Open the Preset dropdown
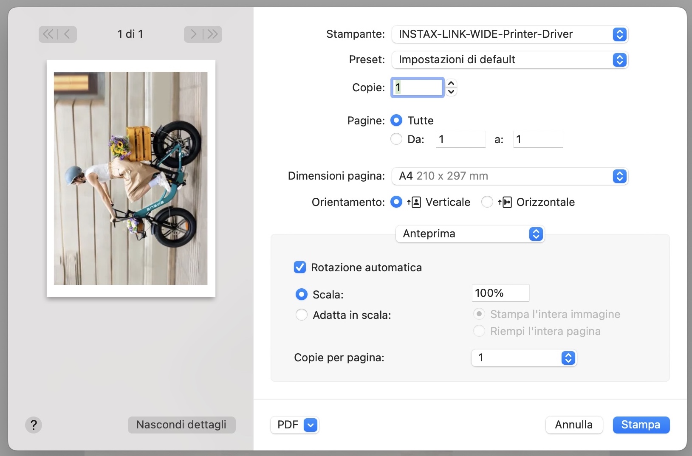This screenshot has width=692, height=456. pos(509,60)
